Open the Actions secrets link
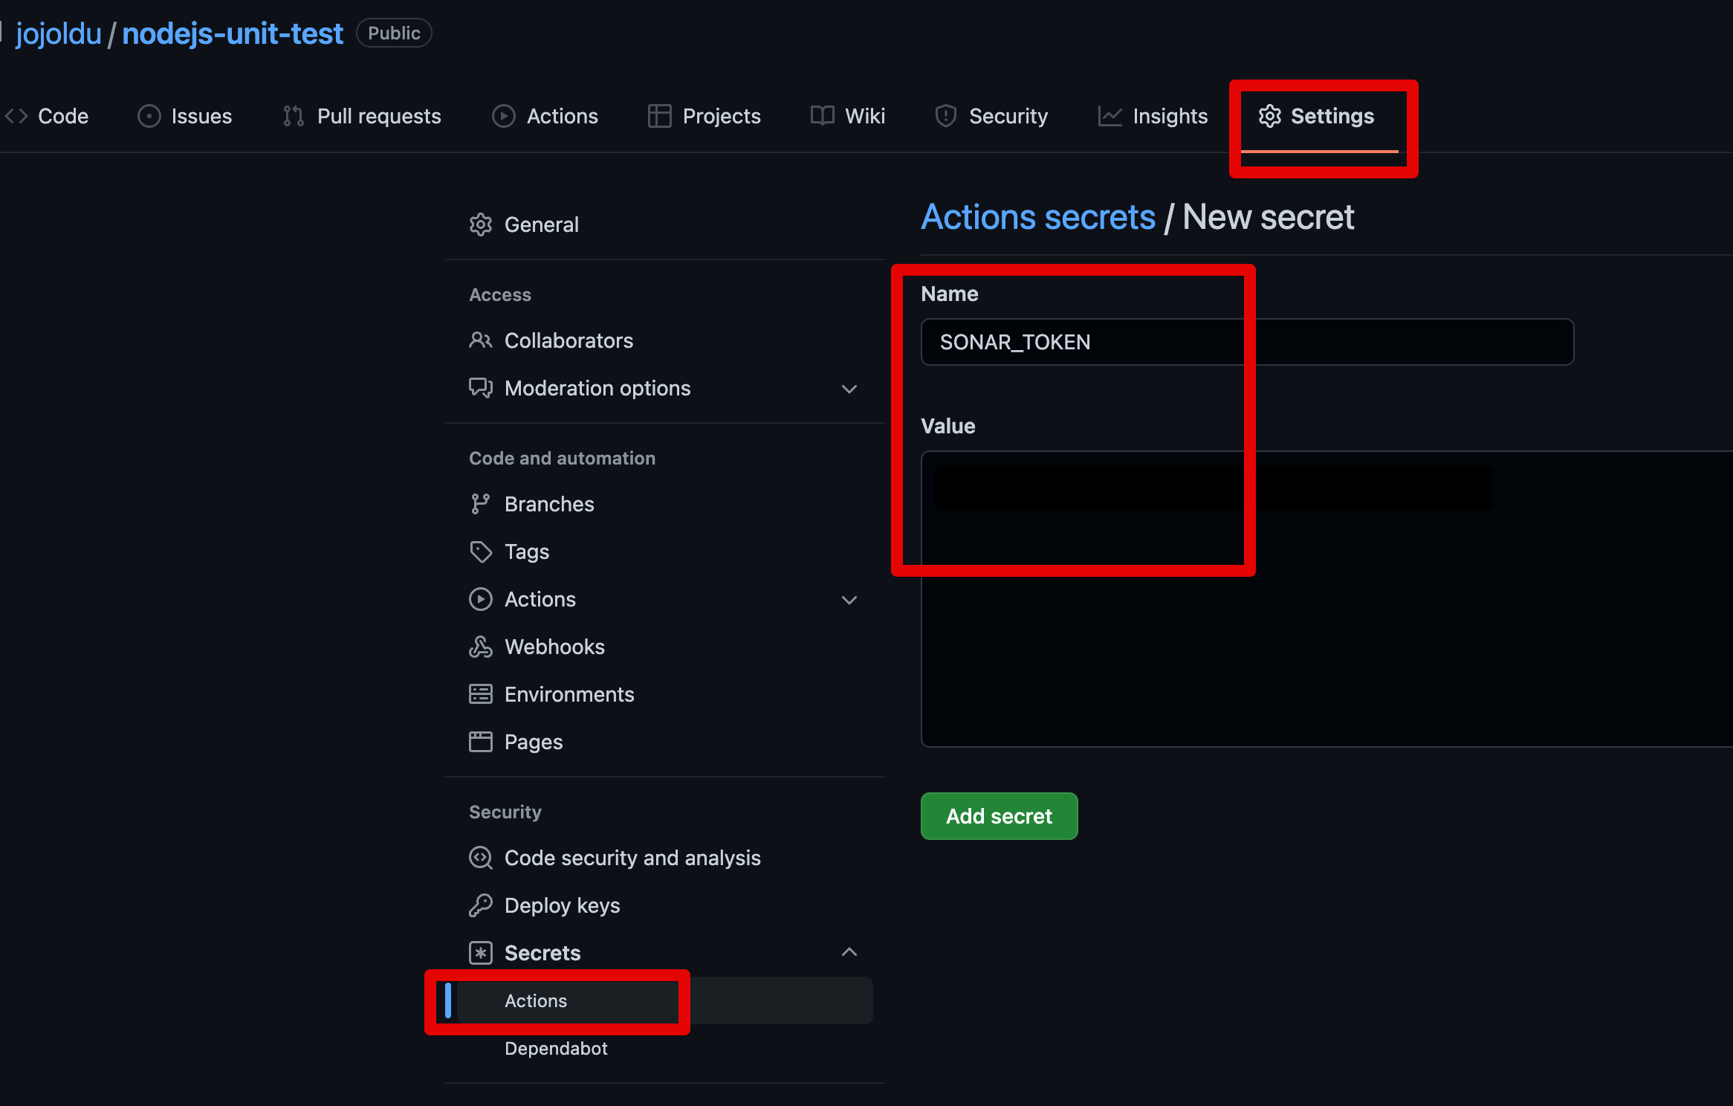Screen dimensions: 1733x1106 [1037, 216]
